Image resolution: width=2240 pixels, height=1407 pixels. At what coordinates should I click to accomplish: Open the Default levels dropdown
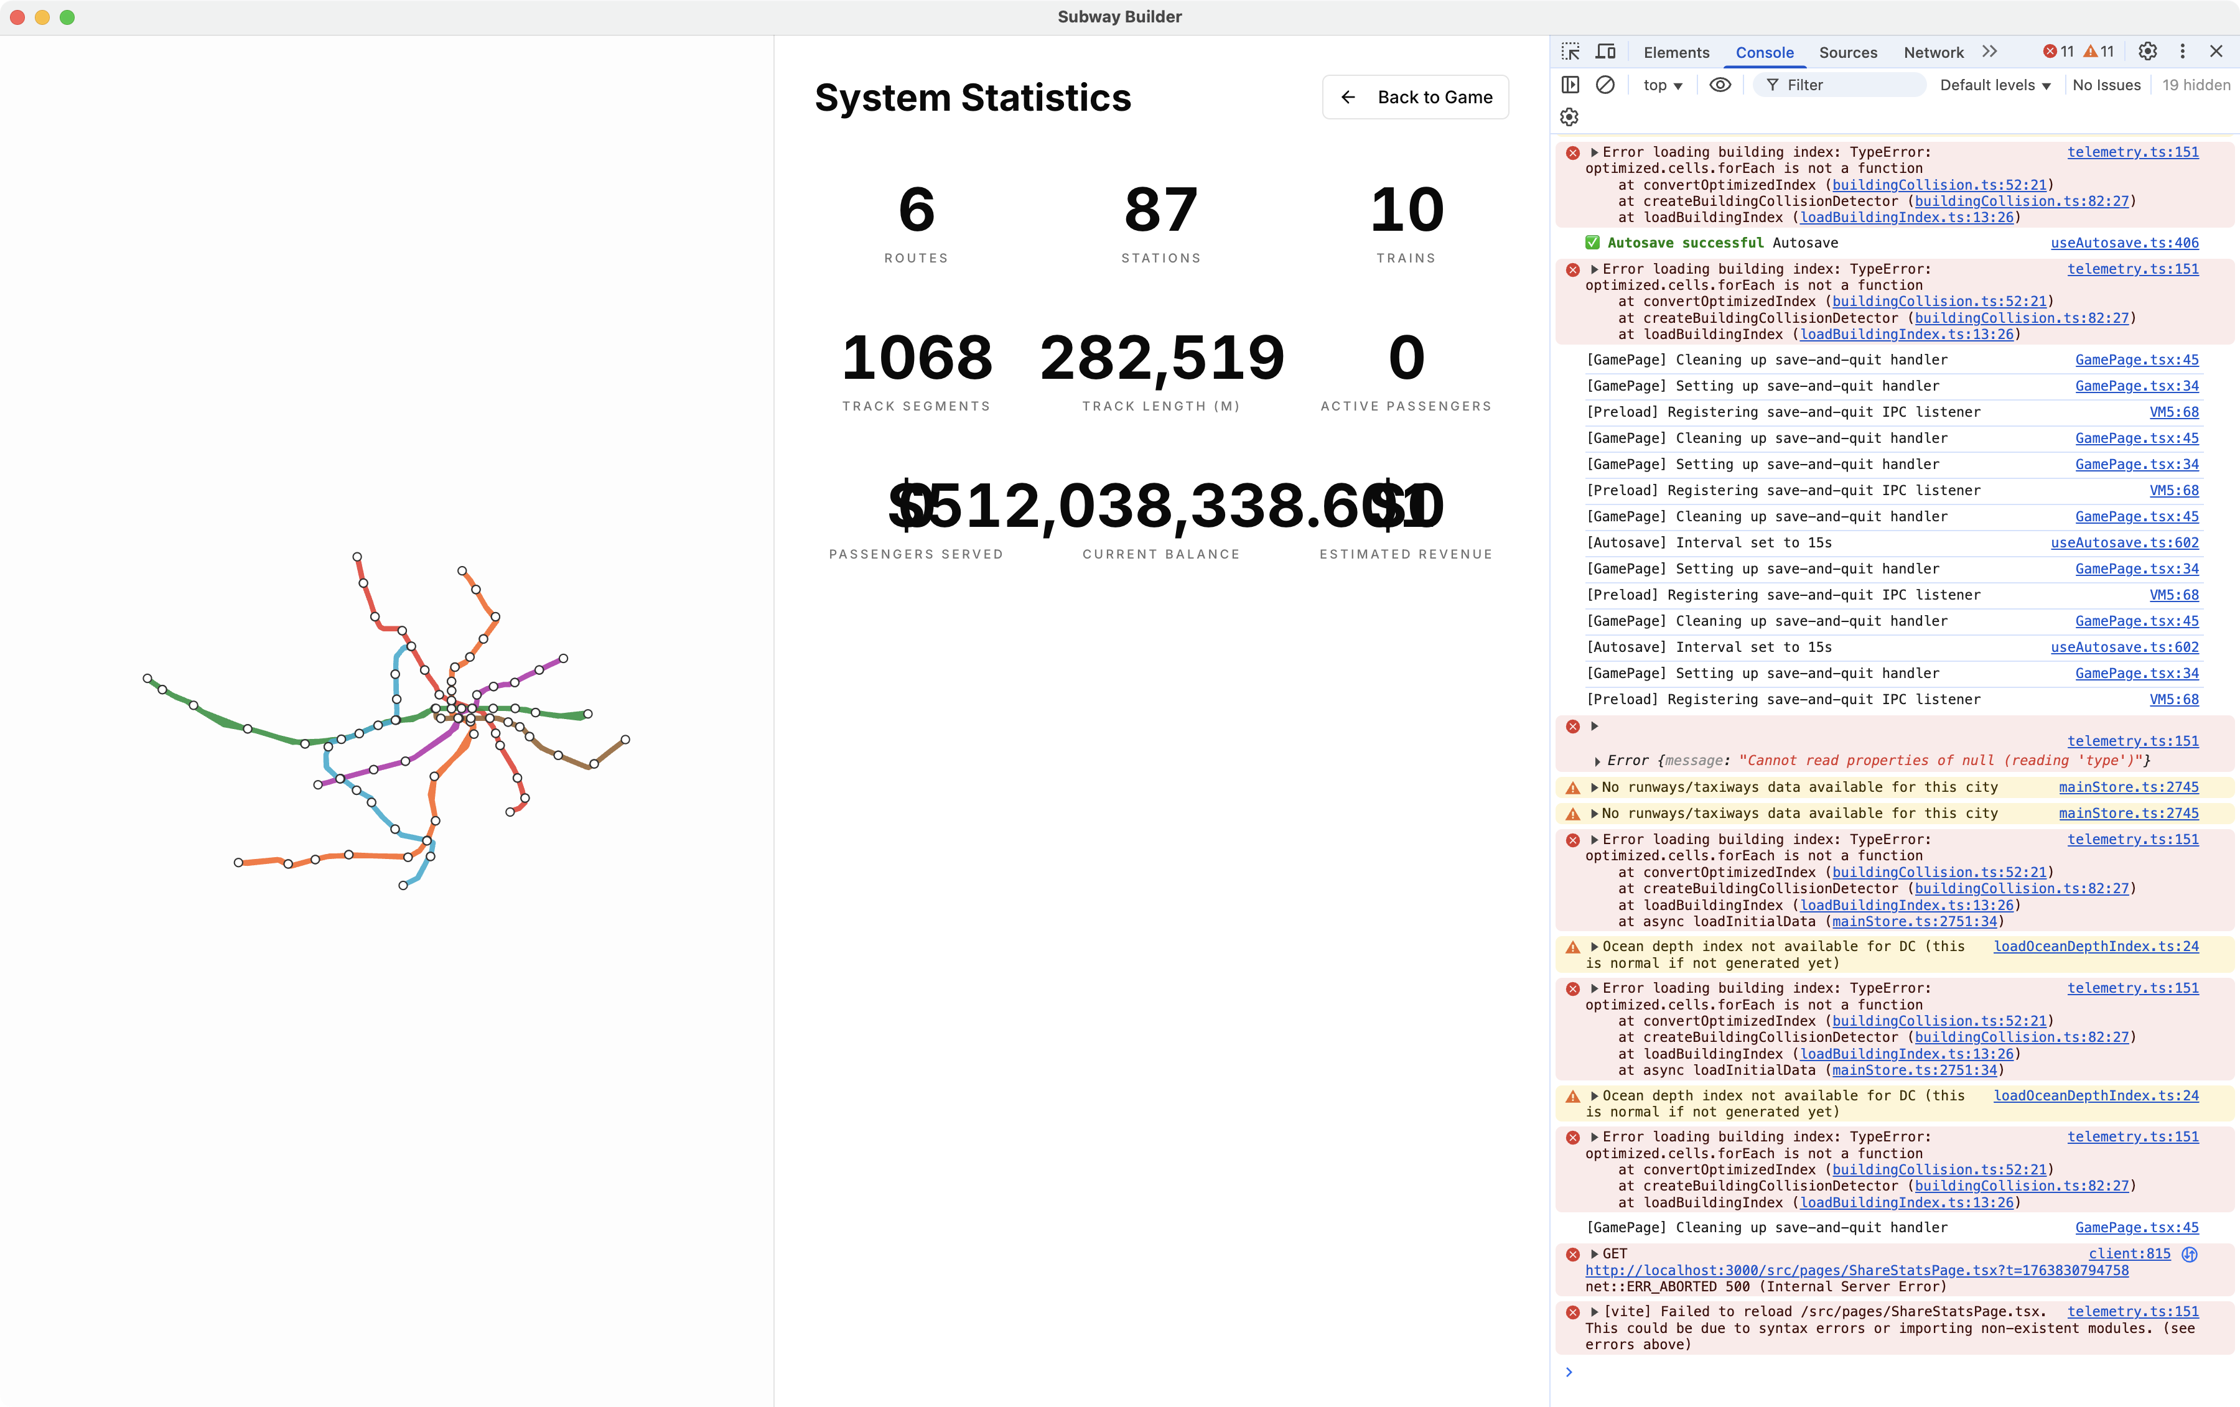pos(1994,86)
